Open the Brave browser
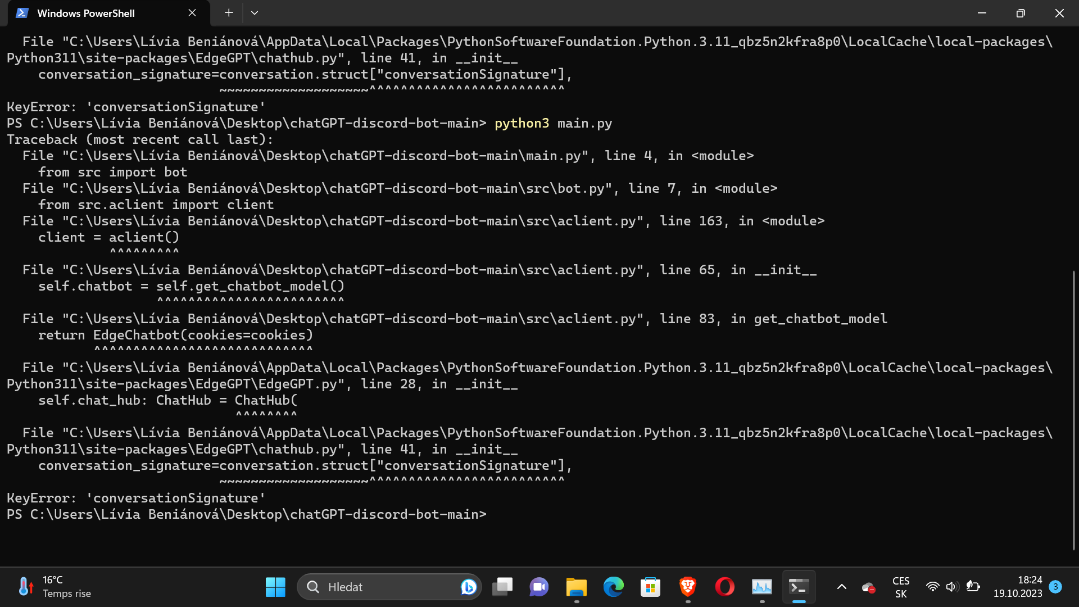 click(687, 587)
